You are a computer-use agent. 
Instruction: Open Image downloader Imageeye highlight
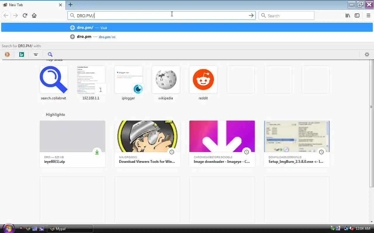(x=222, y=144)
